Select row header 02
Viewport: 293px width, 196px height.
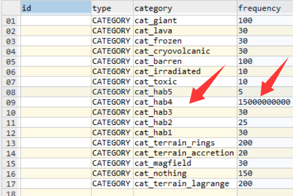11,31
